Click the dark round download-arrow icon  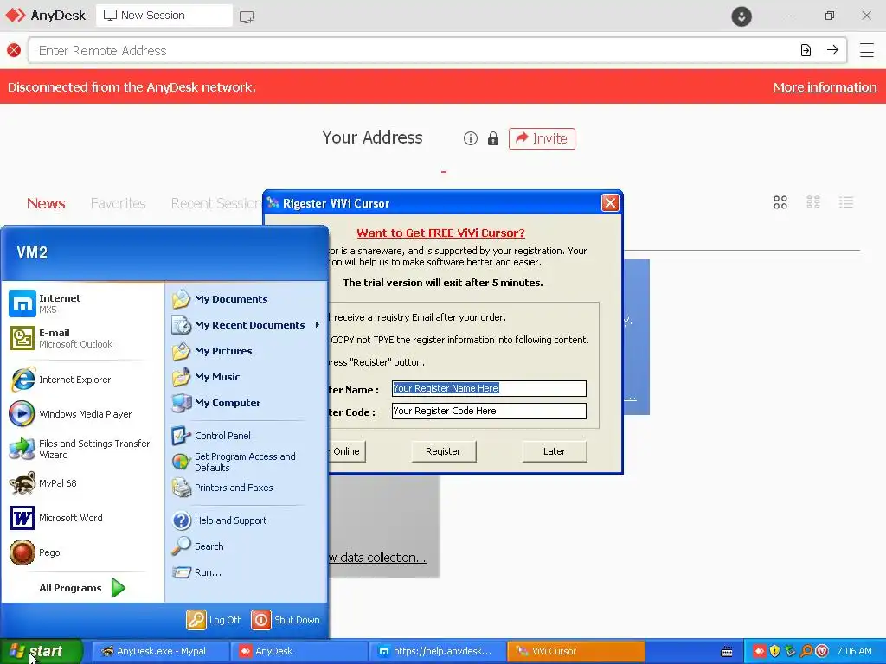point(742,16)
